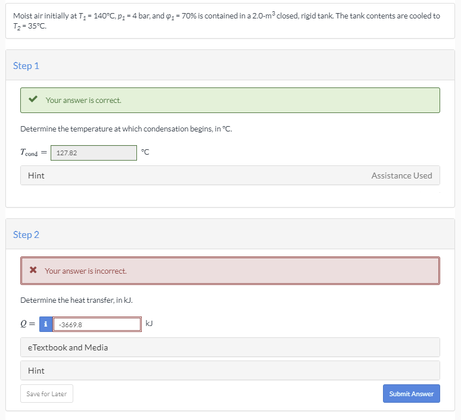Viewport: 461px width, 420px height.
Task: Click the Tcond answer field showing 127.82
Action: point(94,153)
